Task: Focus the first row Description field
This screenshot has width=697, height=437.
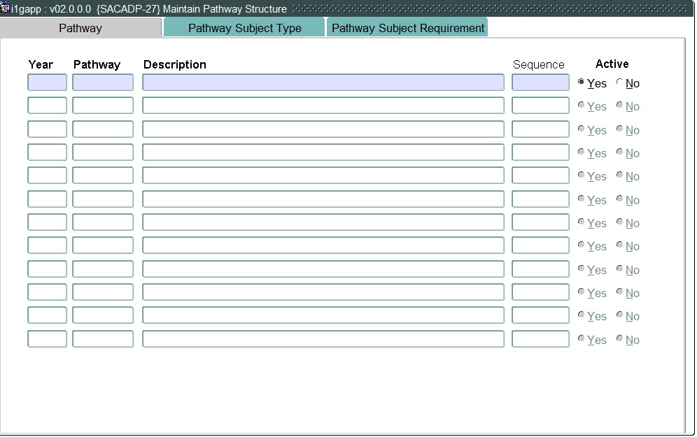Action: tap(323, 83)
